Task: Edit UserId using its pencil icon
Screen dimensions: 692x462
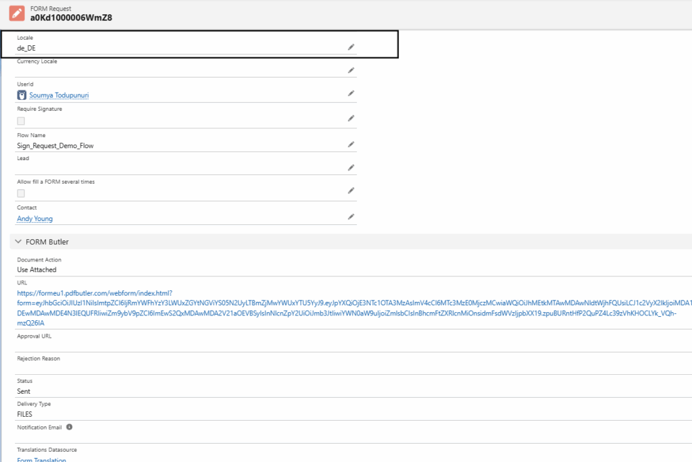Action: pos(351,93)
